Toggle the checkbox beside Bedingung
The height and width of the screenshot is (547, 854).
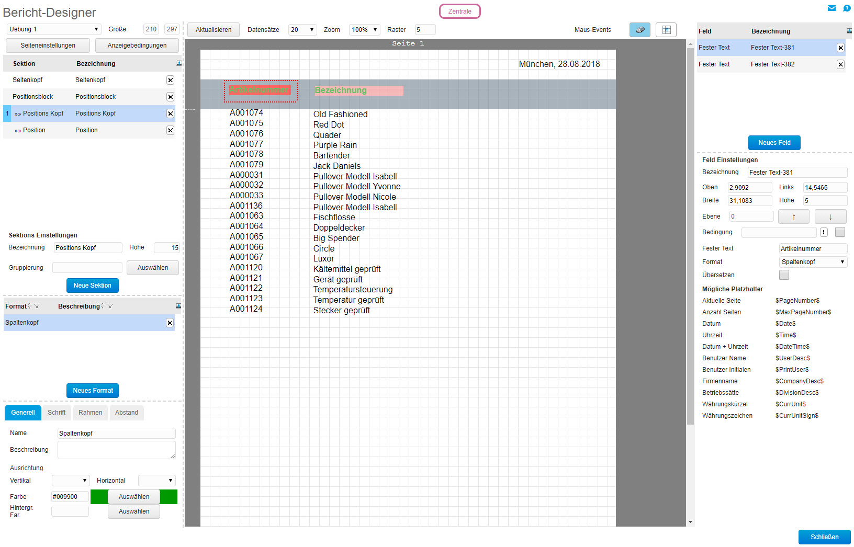point(840,232)
